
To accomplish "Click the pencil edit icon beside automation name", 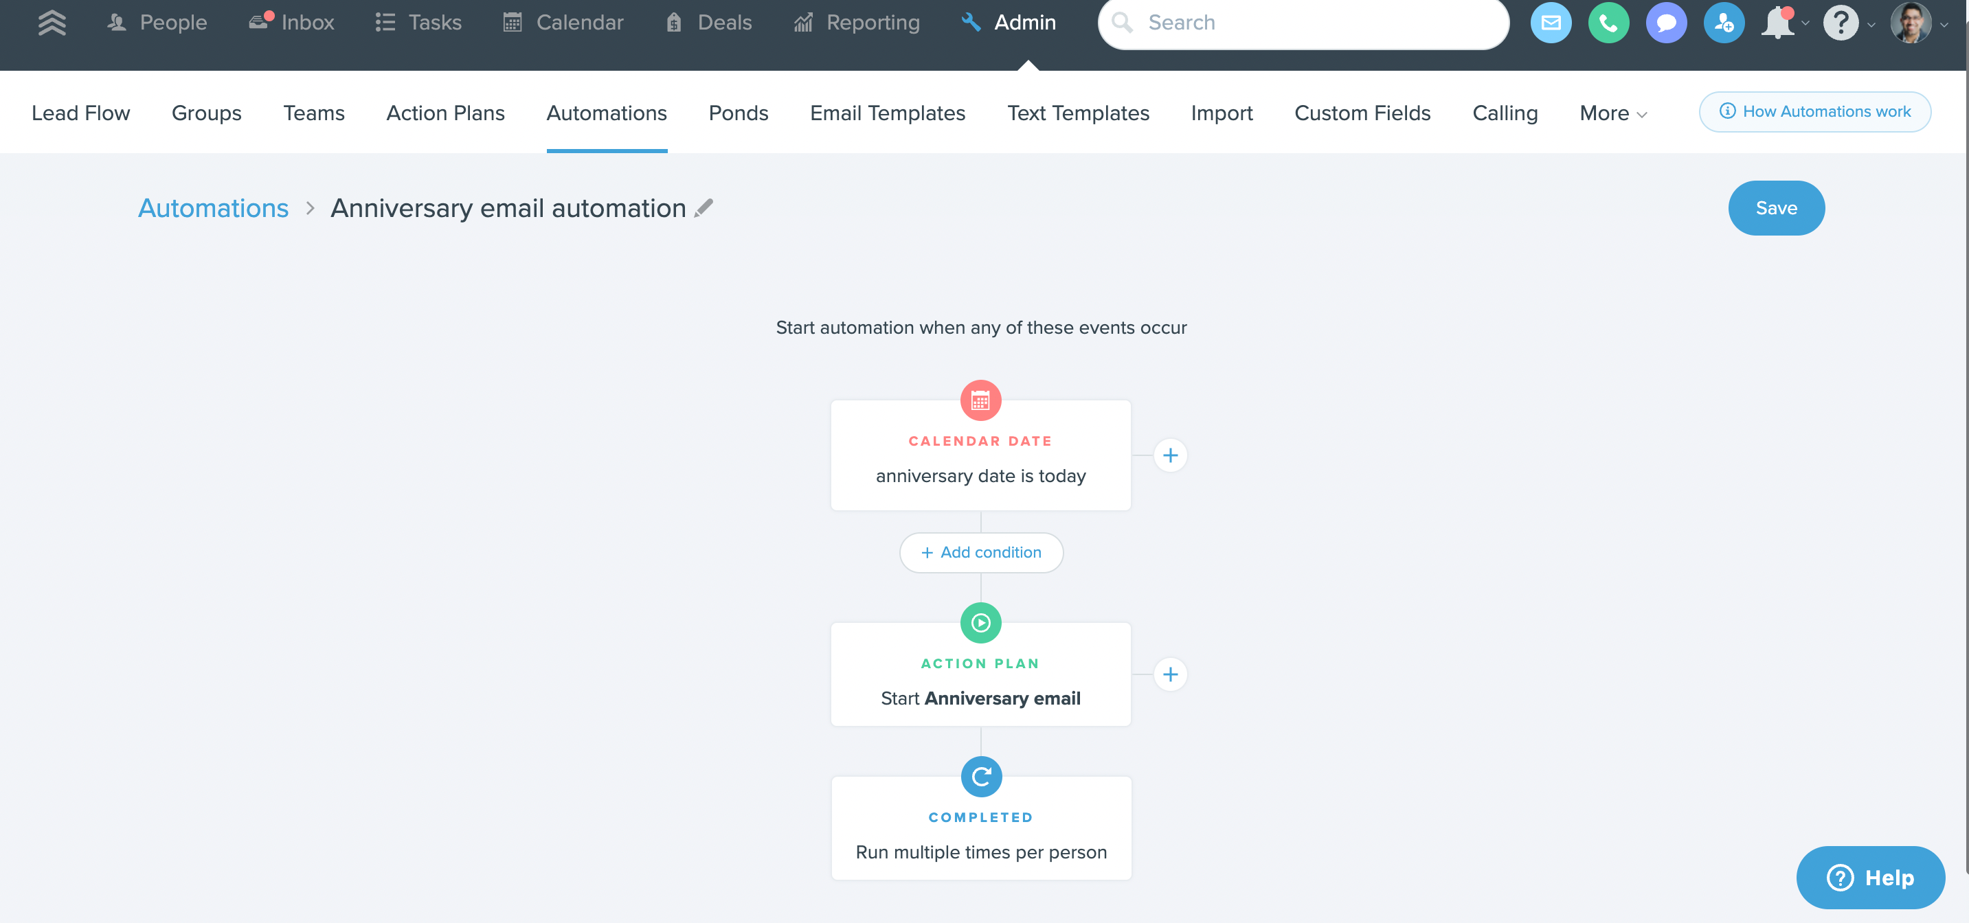I will coord(704,208).
